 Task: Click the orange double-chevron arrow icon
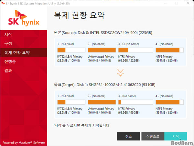[120, 73]
